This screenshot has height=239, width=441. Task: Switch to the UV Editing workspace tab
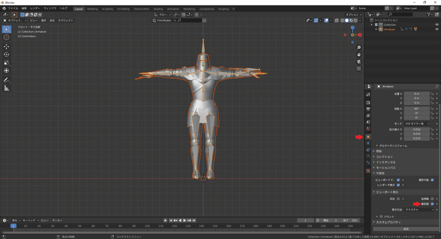[x=123, y=9]
